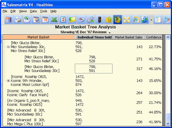Screen dimensions: 172x128
Task: Open the File menu
Action: pyautogui.click(x=5, y=11)
